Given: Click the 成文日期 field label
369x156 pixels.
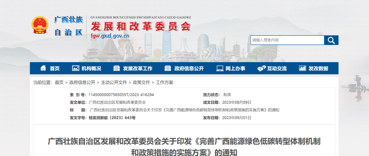Looking at the screenshot, I should (211, 102).
